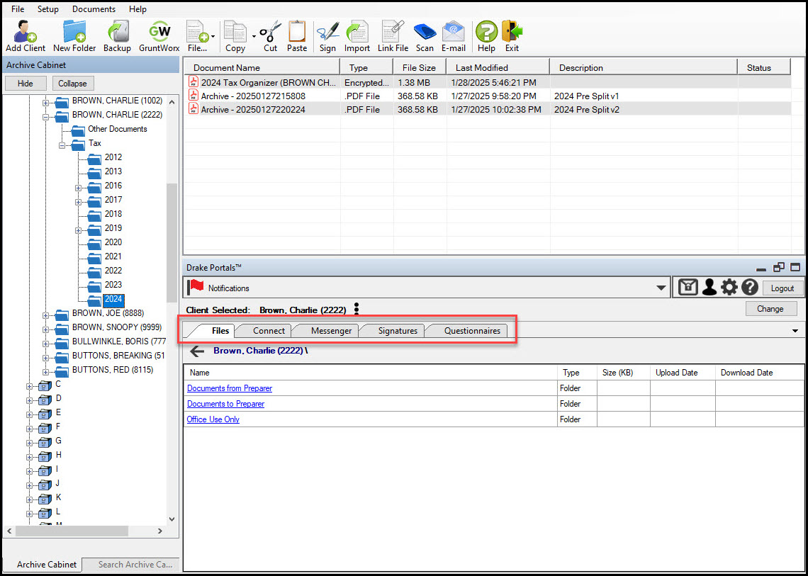Screen dimensions: 808x576
Task: Open the three-dot client options menu
Action: (356, 309)
